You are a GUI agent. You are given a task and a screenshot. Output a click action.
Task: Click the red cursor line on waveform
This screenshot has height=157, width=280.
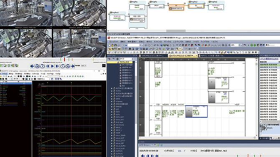coord(71,119)
